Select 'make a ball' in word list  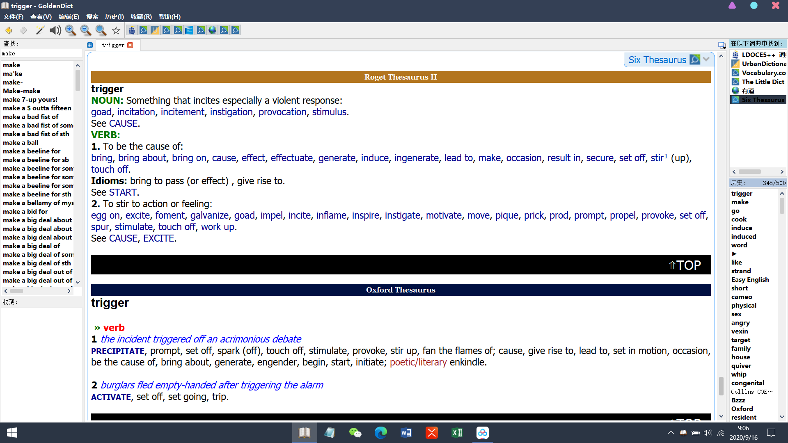(x=21, y=143)
